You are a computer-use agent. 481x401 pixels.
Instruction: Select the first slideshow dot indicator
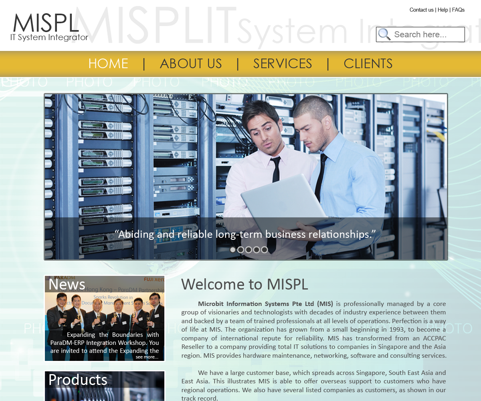click(x=232, y=249)
